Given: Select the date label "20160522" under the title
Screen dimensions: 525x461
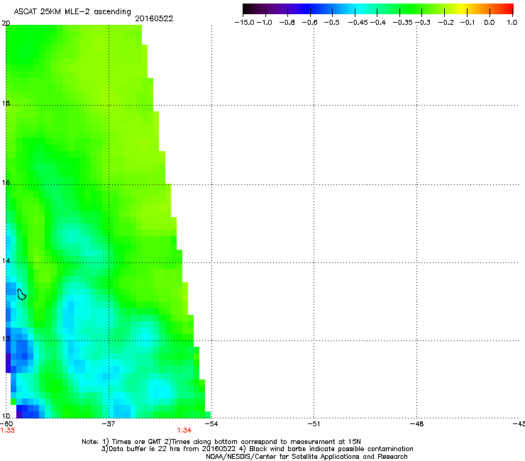Looking at the screenshot, I should [x=154, y=18].
